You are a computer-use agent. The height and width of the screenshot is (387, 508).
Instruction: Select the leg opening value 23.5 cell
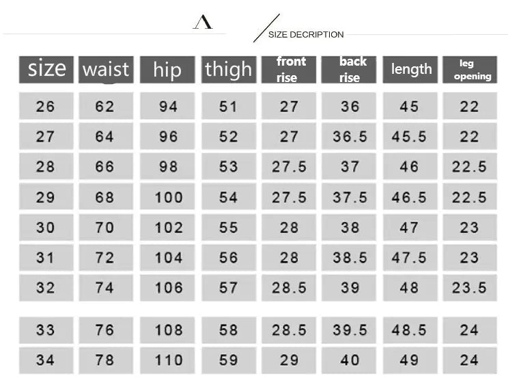pos(470,288)
